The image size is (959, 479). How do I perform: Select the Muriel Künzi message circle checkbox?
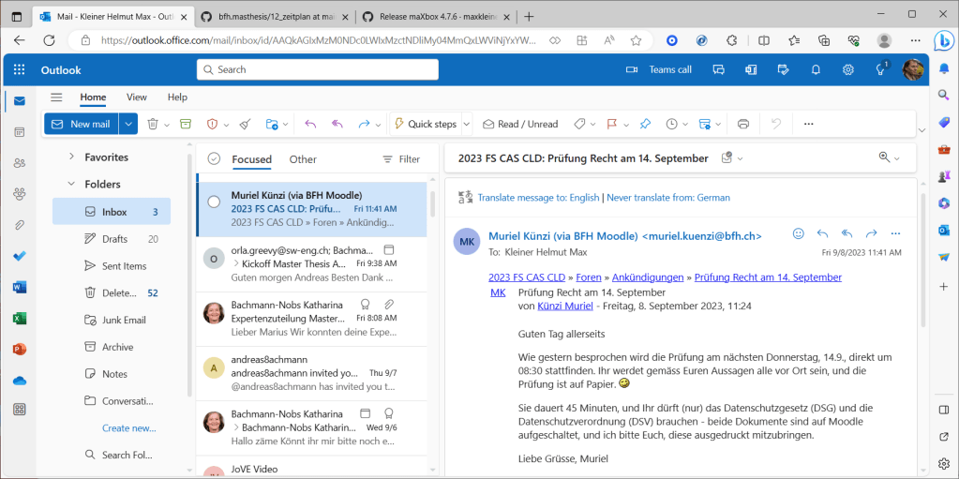[214, 202]
